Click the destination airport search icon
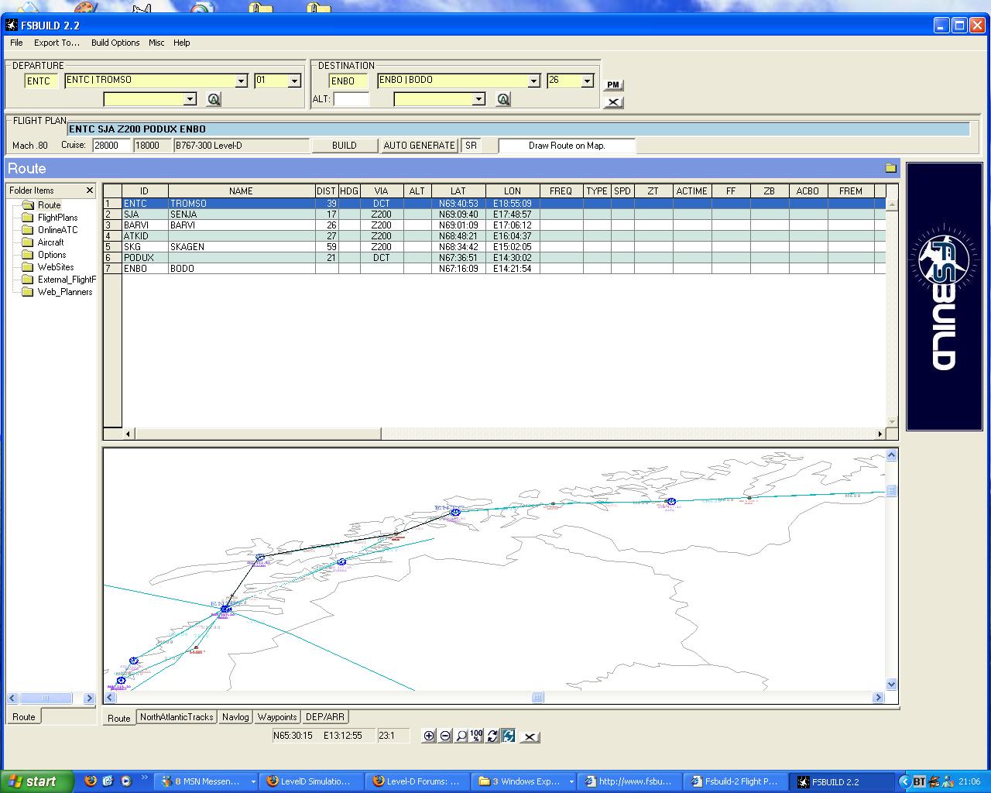This screenshot has height=793, width=991. [503, 99]
